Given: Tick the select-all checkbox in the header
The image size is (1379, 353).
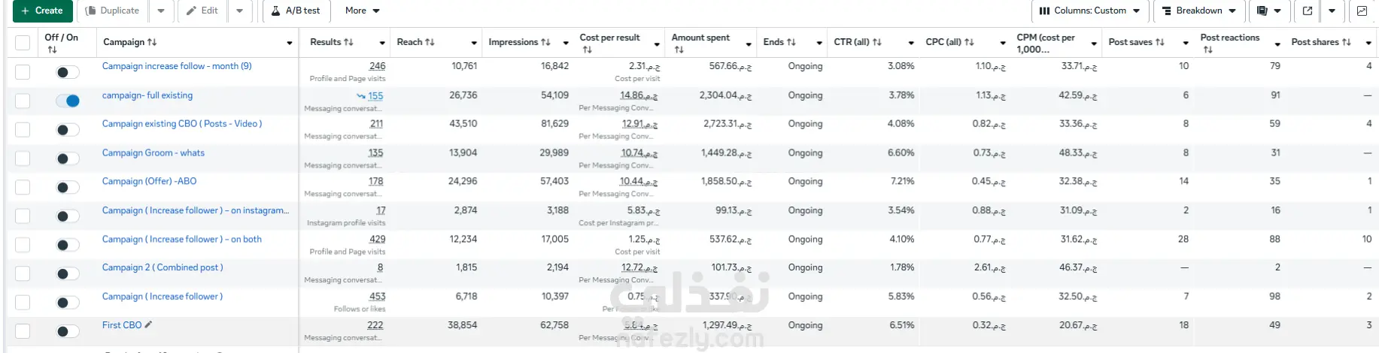Looking at the screenshot, I should click(23, 43).
